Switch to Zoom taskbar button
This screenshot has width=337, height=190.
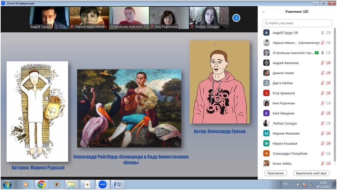103,184
